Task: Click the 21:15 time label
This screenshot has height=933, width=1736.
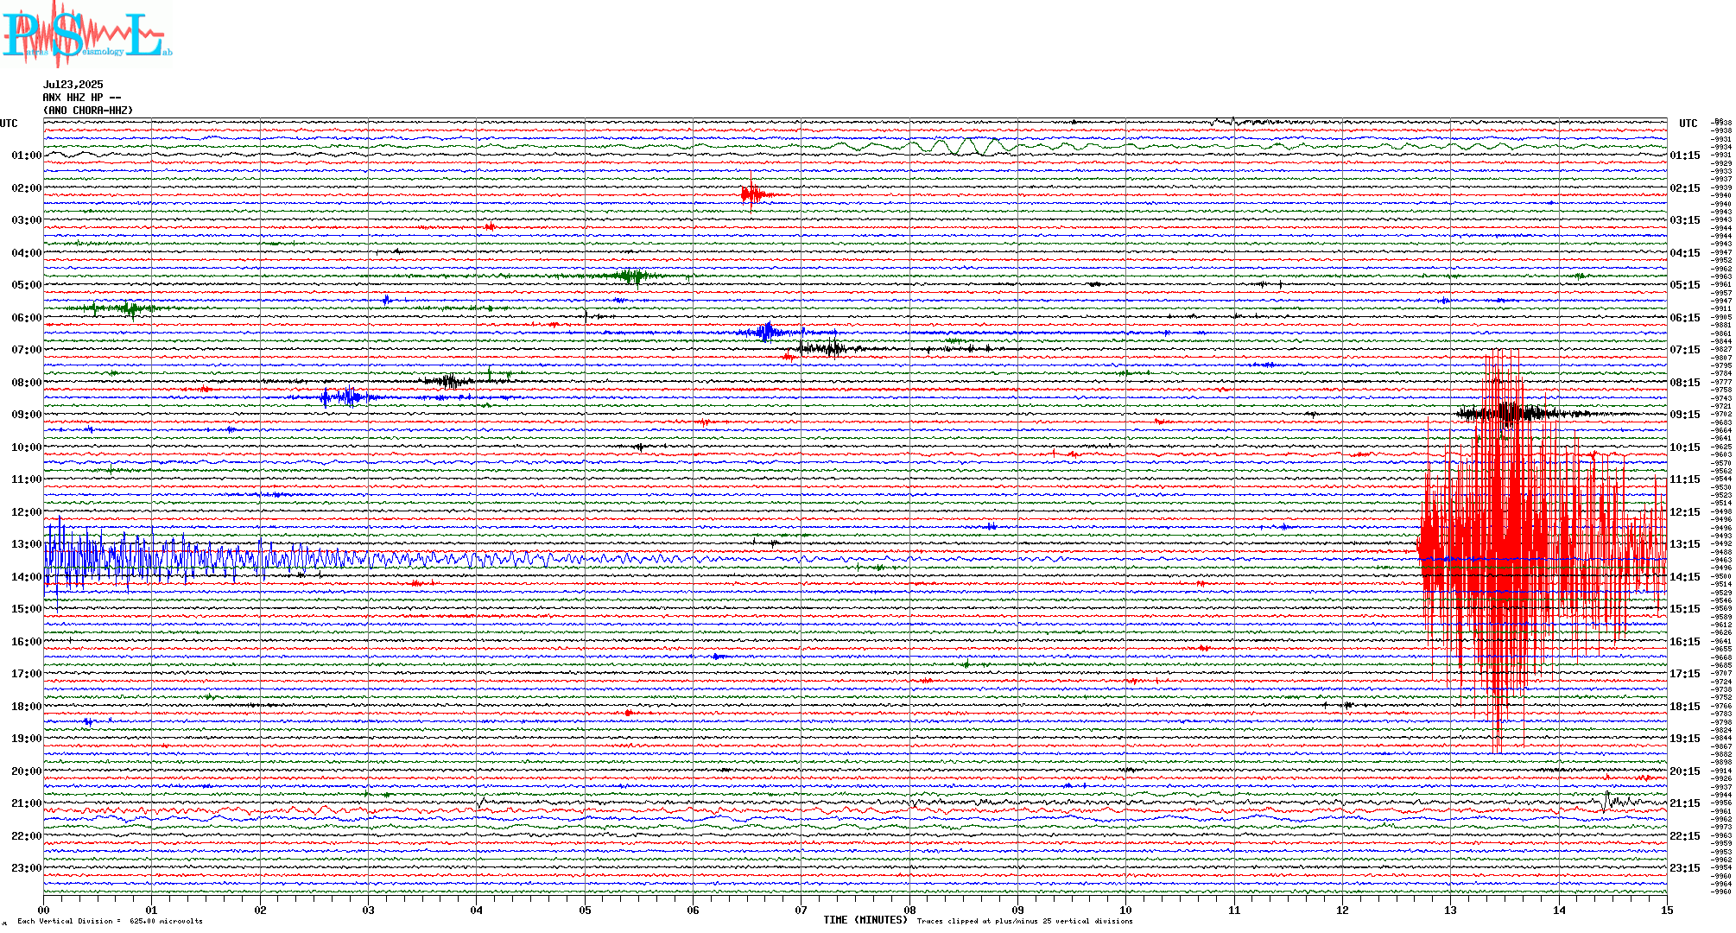Action: click(1685, 803)
